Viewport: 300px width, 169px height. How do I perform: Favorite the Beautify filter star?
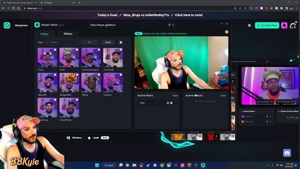(55, 75)
